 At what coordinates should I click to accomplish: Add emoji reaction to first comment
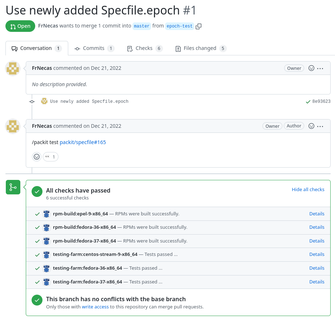(311, 68)
